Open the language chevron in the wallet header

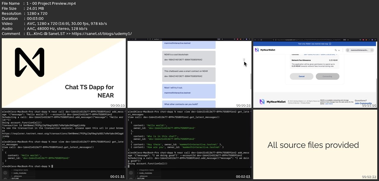[339, 50]
